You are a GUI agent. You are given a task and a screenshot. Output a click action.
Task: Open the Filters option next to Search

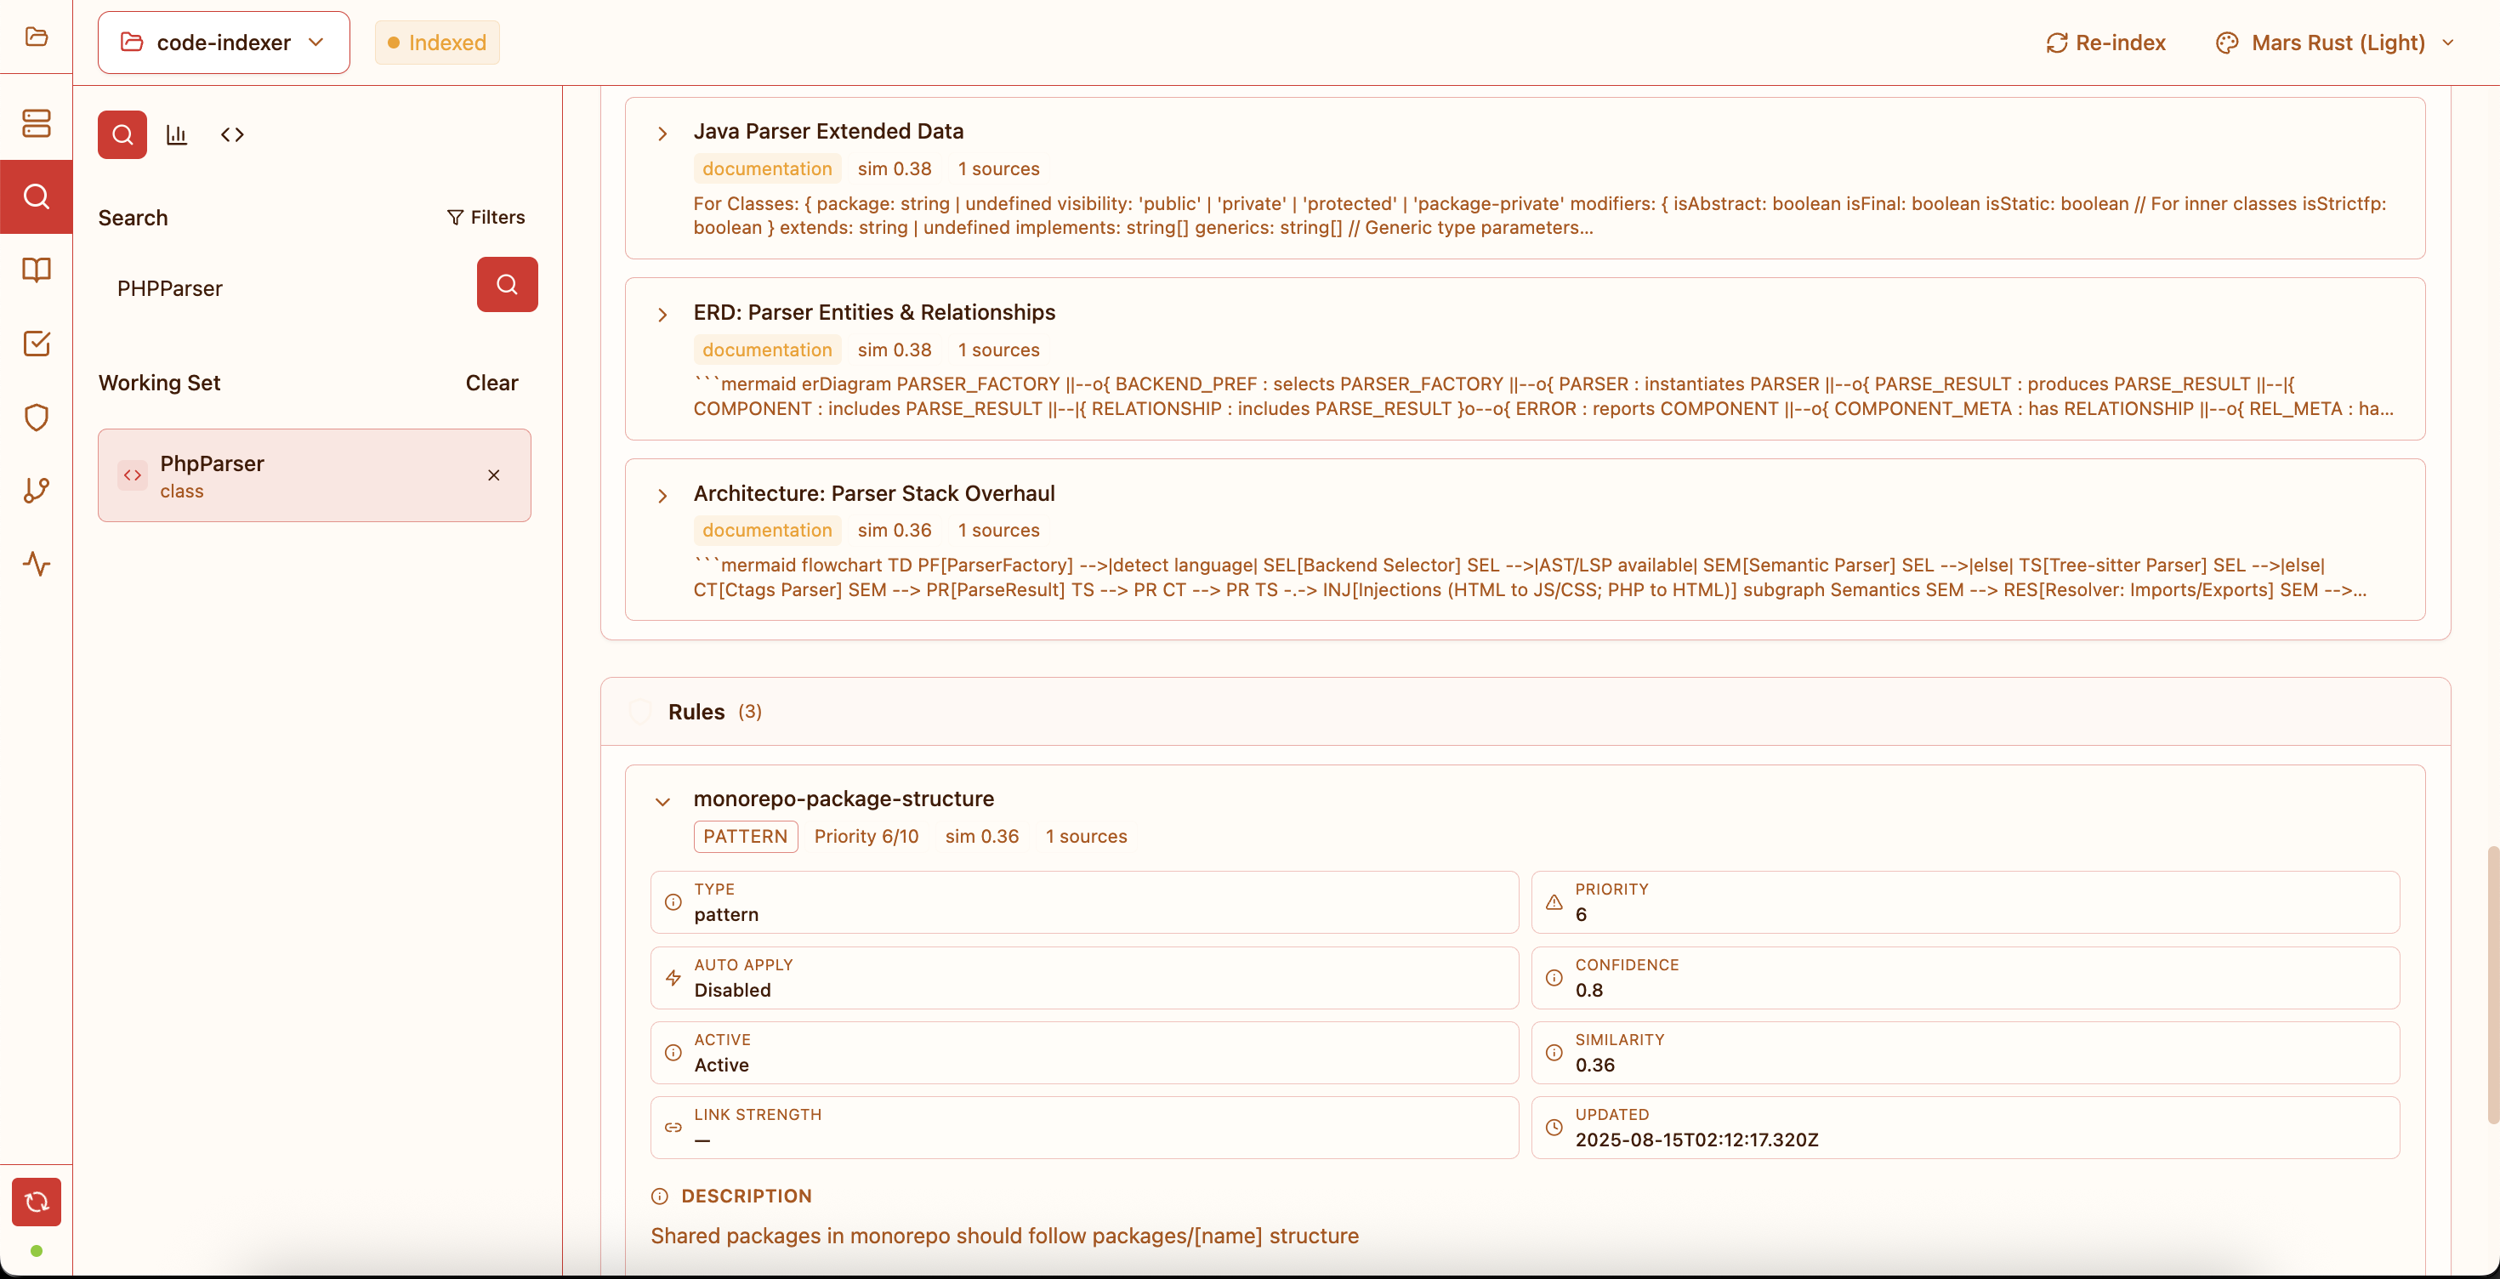point(486,218)
